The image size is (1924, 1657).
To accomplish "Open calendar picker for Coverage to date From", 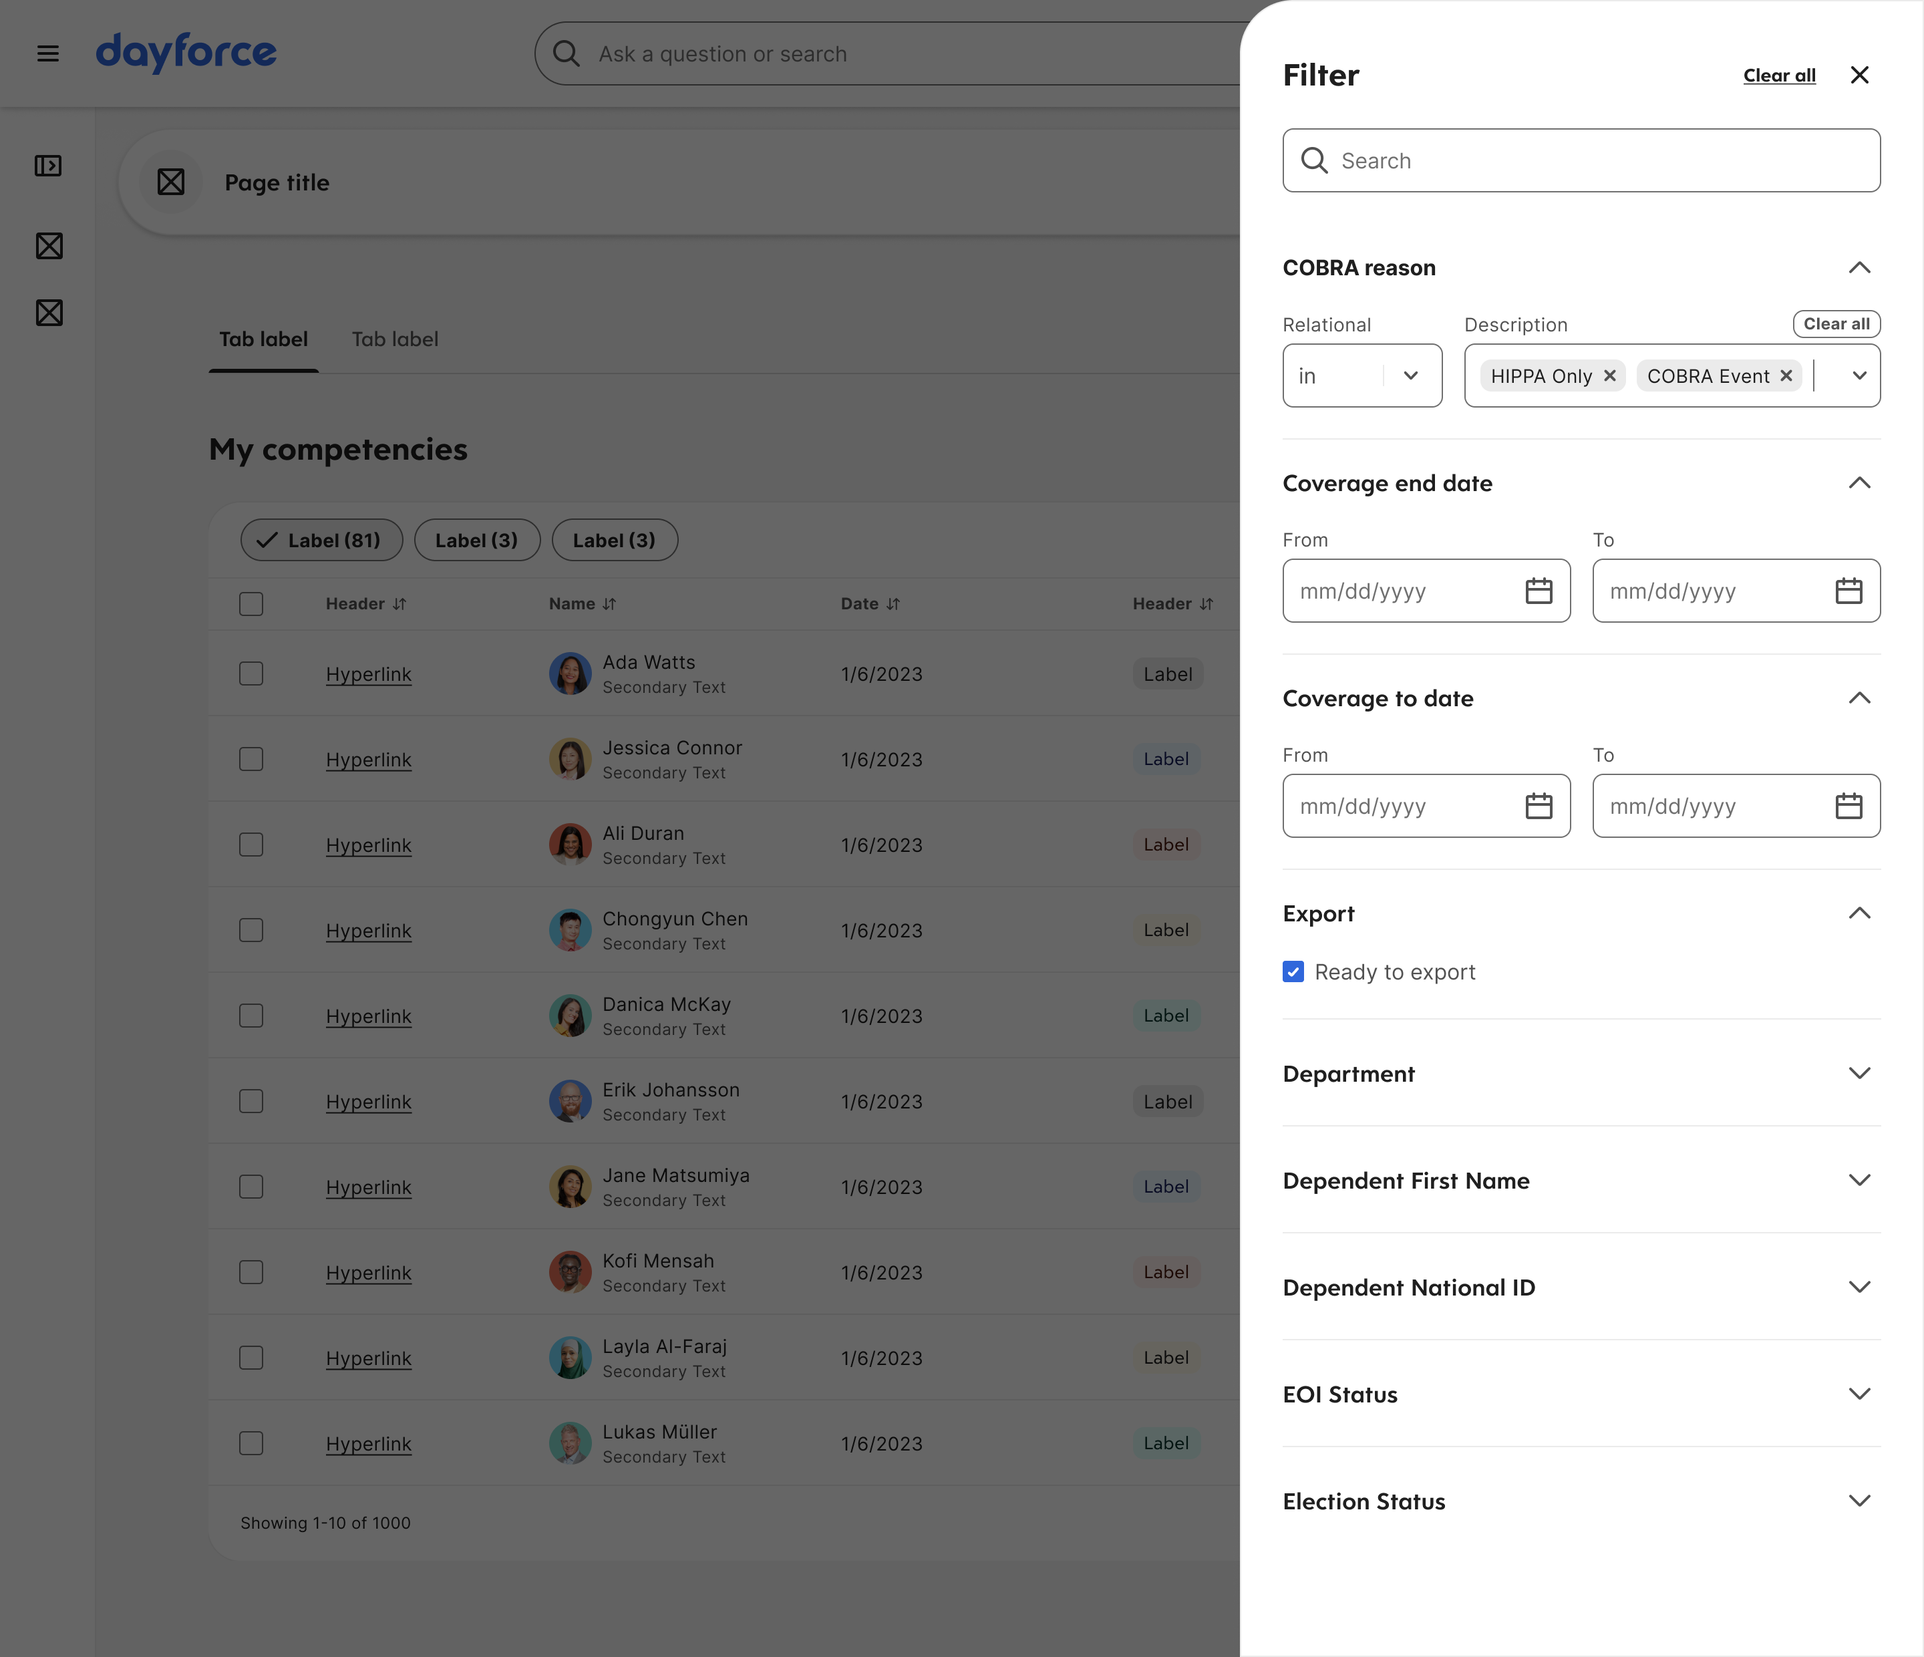I will click(1539, 806).
